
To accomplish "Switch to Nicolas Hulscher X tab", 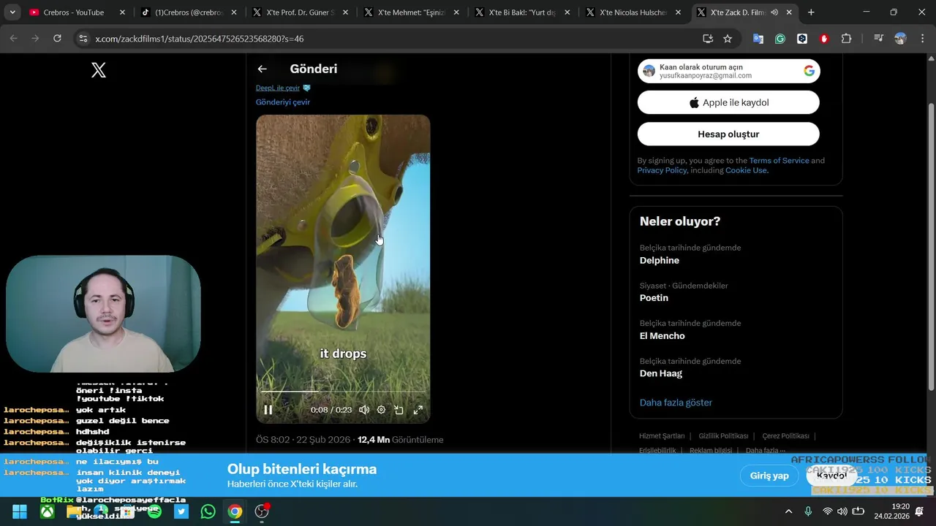I will pyautogui.click(x=633, y=12).
